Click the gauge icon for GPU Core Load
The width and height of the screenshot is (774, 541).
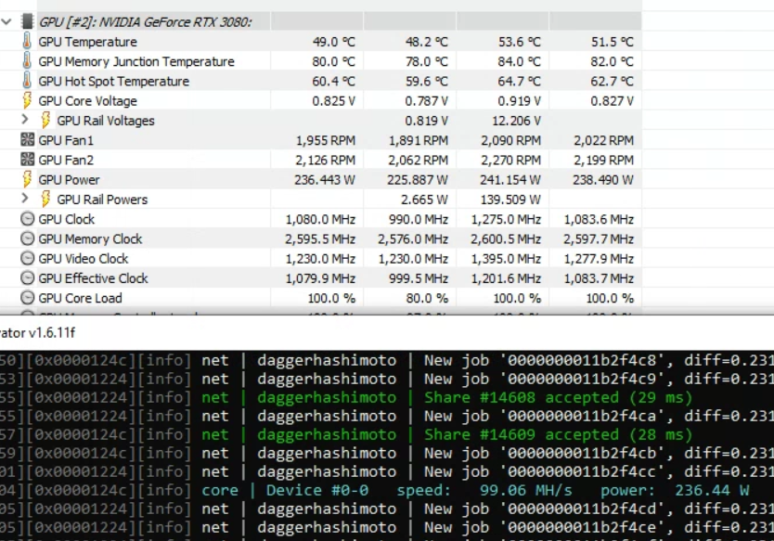click(x=28, y=298)
